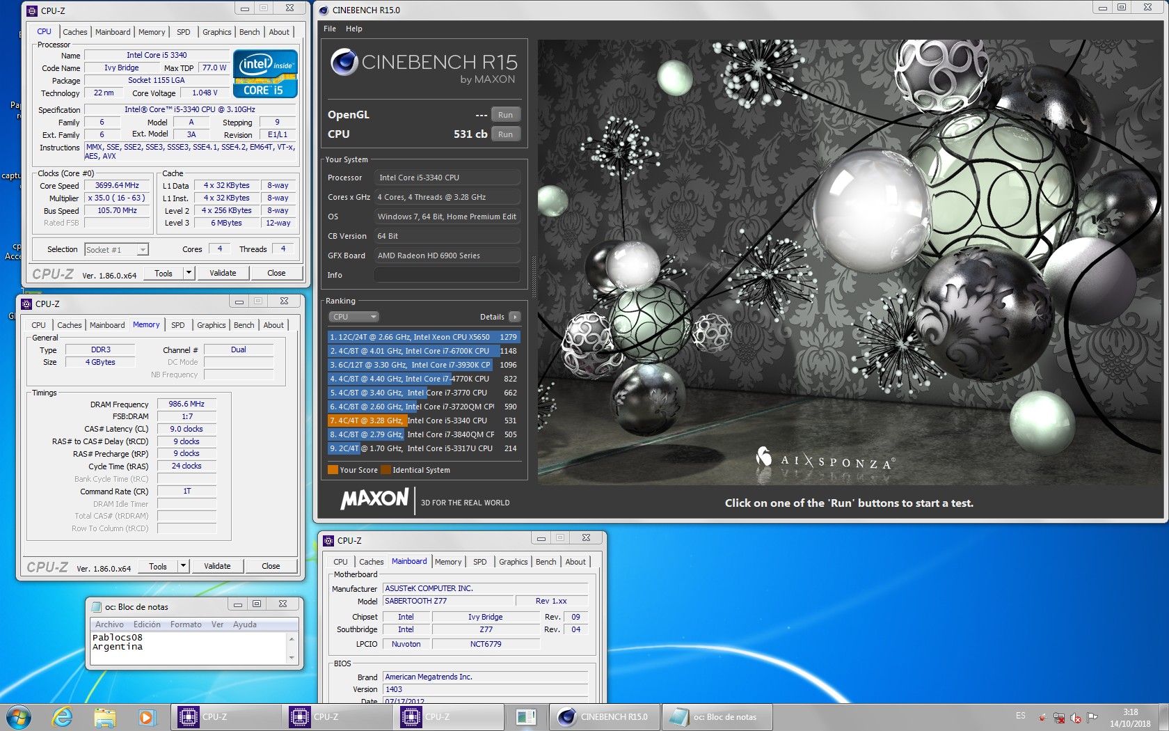1169x731 pixels.
Task: Switch to Caches tab in top CPU-Z window
Action: [75, 32]
